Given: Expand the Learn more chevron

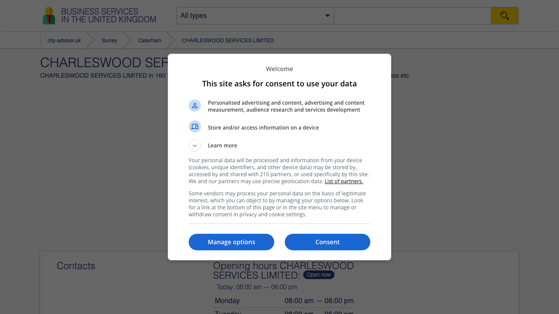Looking at the screenshot, I should (195, 146).
